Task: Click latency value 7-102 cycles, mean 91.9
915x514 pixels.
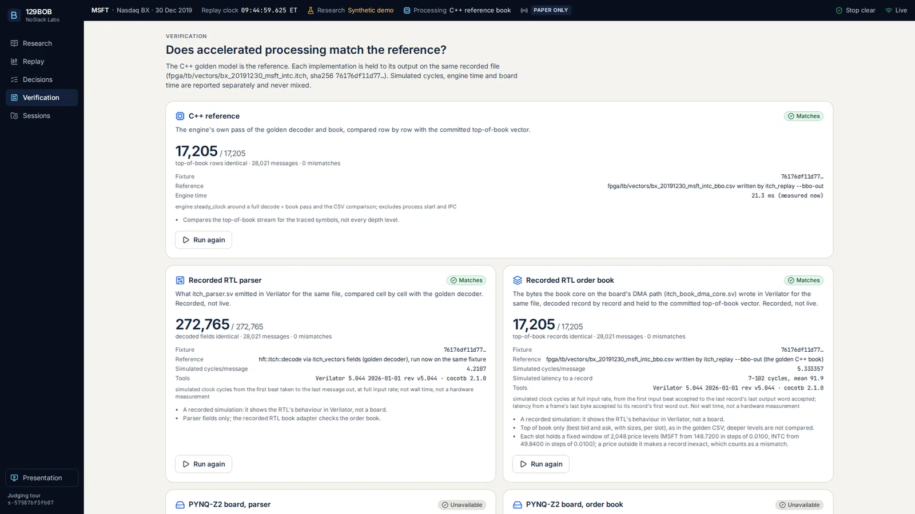Action: coord(786,379)
